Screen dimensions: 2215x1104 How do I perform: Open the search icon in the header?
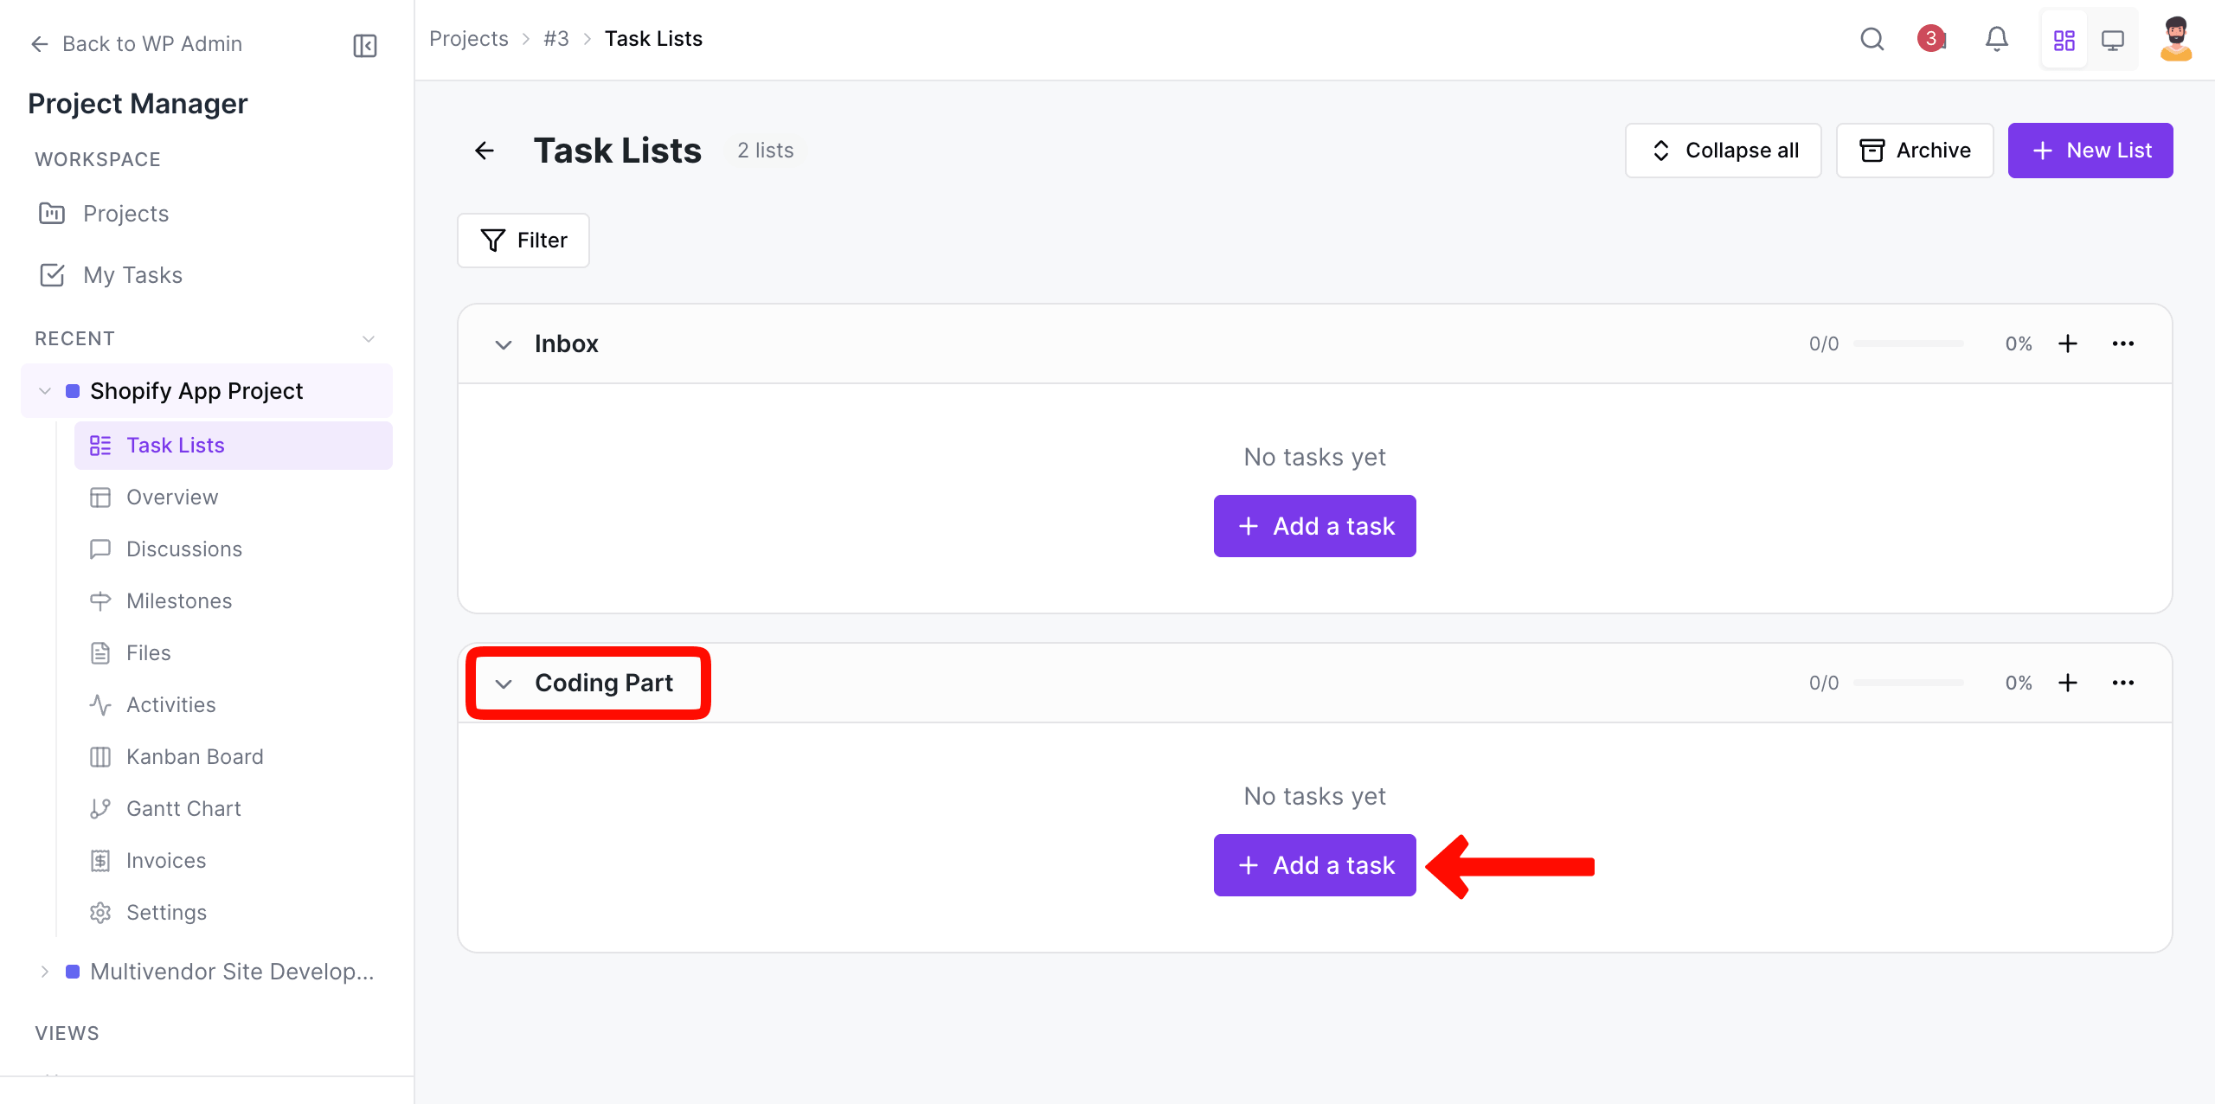[x=1872, y=39]
